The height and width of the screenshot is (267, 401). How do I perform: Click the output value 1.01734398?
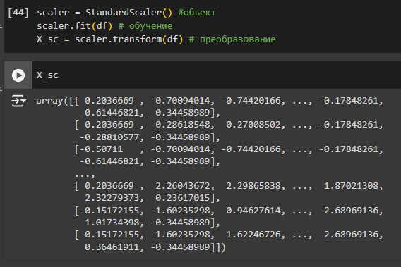click(x=112, y=223)
